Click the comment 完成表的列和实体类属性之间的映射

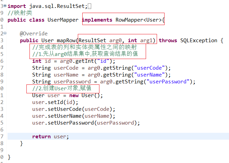(85, 47)
